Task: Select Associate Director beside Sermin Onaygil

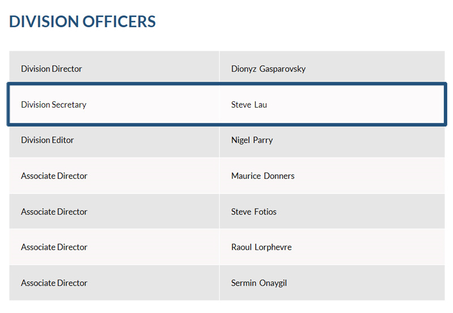Action: click(54, 283)
